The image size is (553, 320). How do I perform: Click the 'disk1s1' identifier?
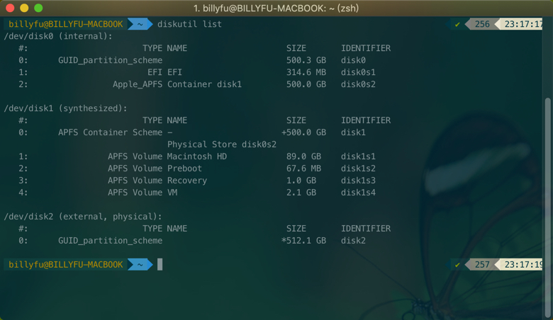[358, 156]
